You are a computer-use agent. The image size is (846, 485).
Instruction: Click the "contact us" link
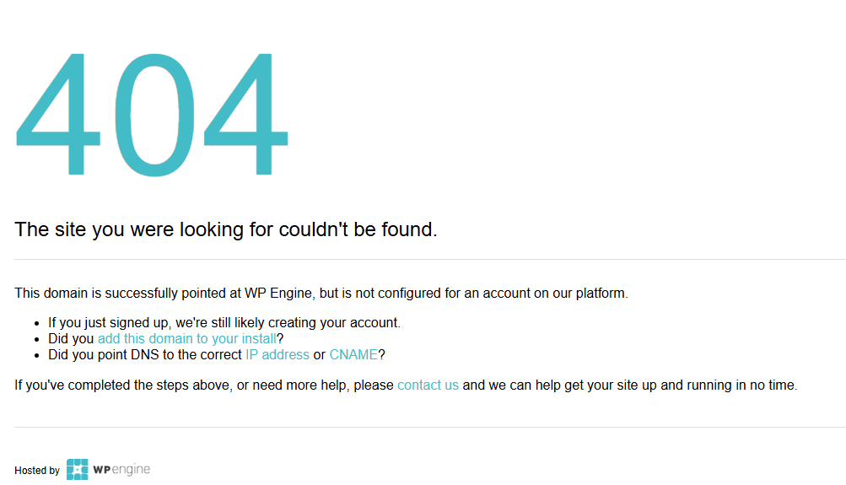pyautogui.click(x=428, y=385)
